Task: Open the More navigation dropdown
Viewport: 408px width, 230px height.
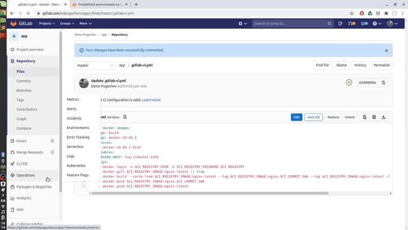Action: [x=85, y=24]
